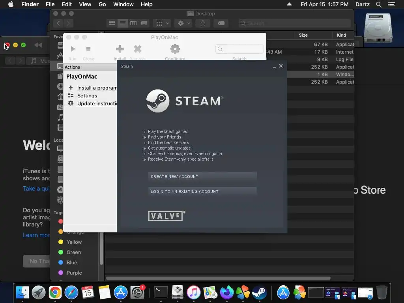Open Maps from the Dock

pyautogui.click(x=210, y=292)
